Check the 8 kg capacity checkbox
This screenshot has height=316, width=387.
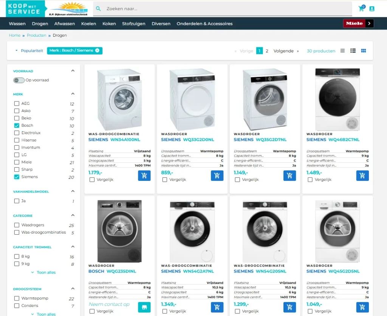coord(17,257)
